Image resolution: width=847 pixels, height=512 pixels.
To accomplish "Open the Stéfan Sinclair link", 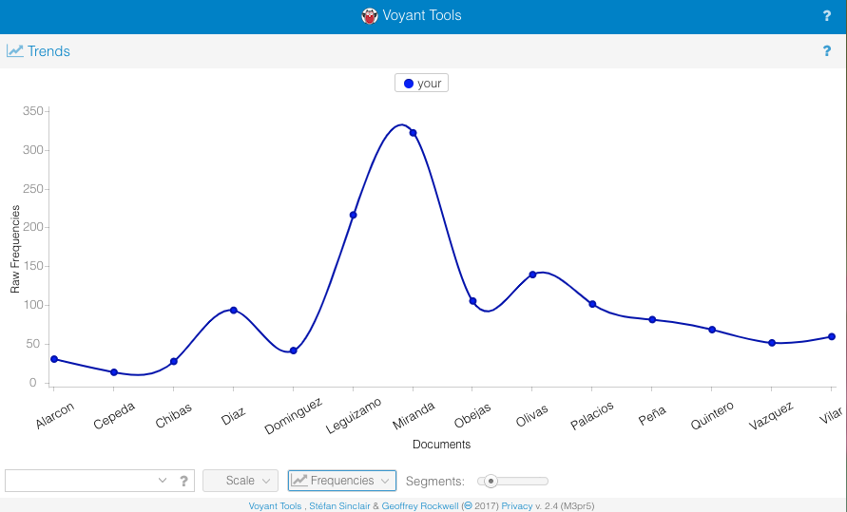I will pos(339,505).
